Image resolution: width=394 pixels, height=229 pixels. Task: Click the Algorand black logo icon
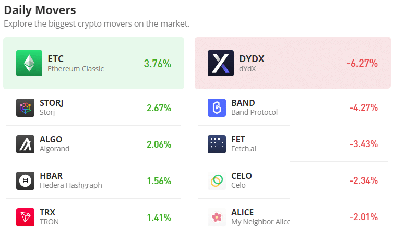[25, 144]
